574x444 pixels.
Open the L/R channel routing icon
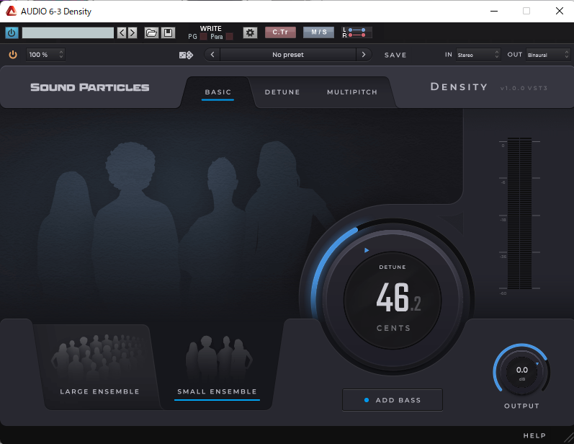(x=356, y=32)
